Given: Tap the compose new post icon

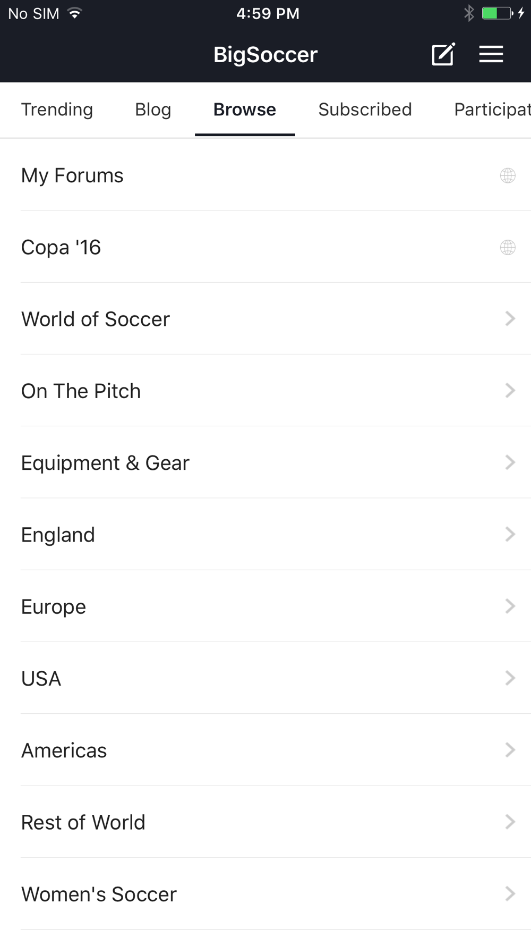Looking at the screenshot, I should coord(443,54).
